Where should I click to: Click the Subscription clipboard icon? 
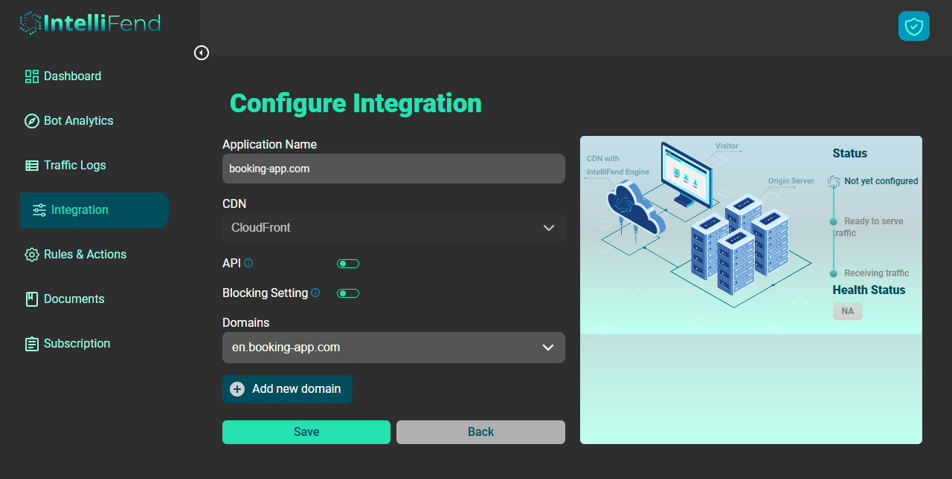(32, 344)
